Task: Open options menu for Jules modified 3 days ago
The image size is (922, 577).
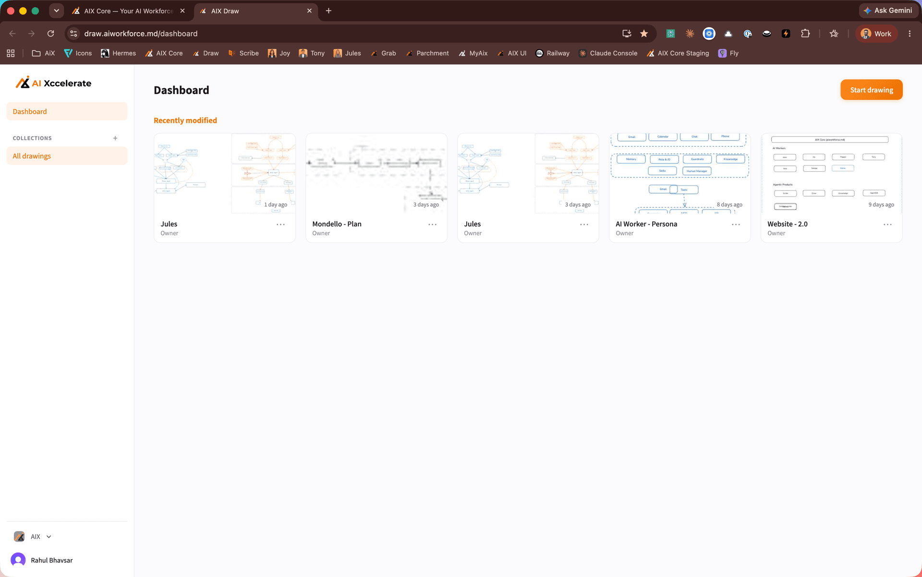Action: point(584,224)
